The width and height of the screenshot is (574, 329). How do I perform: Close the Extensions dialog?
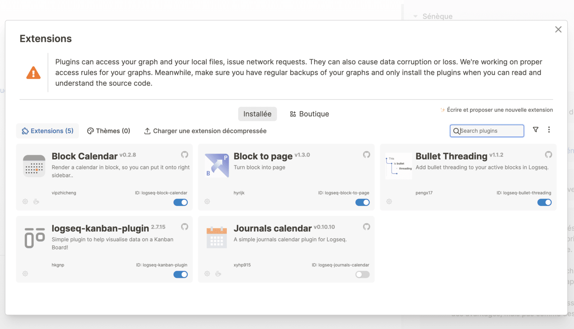[x=558, y=29]
